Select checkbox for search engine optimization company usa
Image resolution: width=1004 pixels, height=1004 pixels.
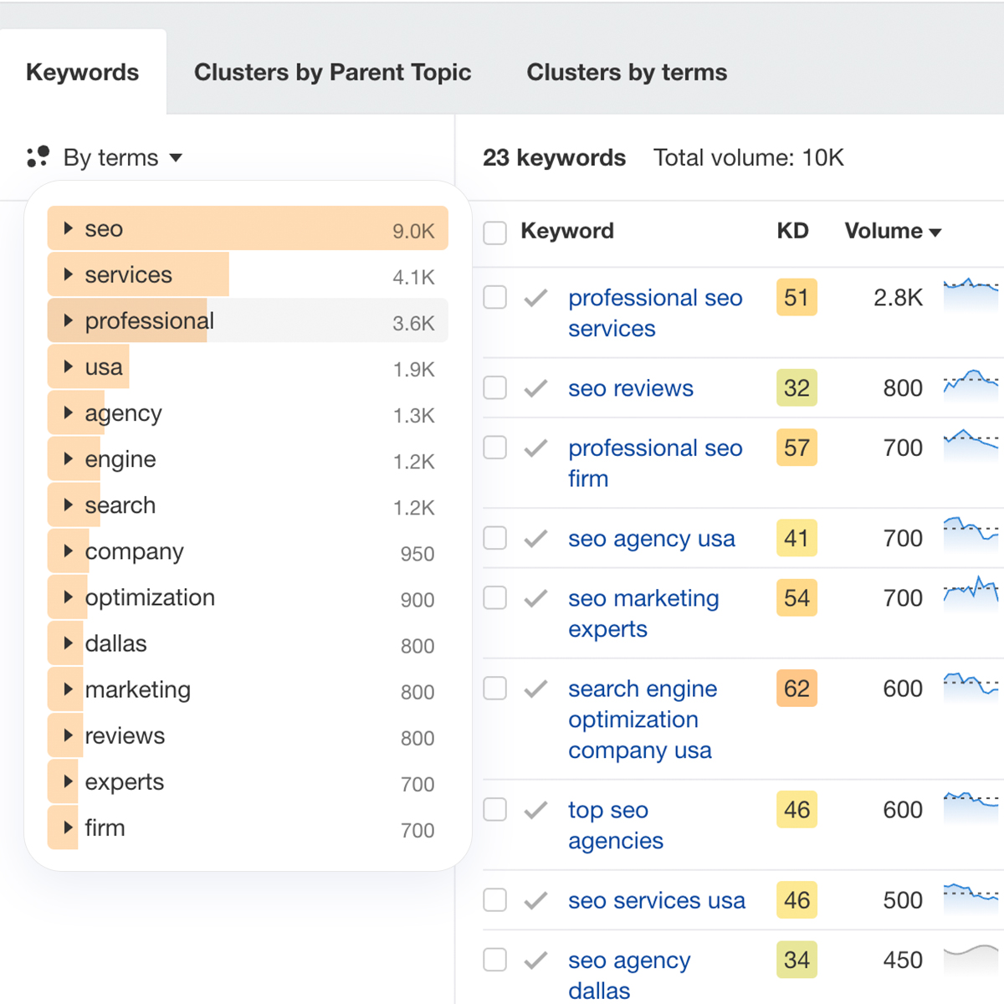point(495,689)
